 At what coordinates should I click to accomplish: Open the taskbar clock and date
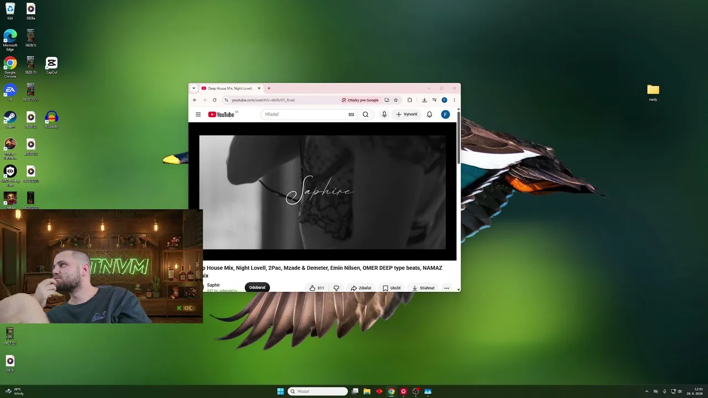pos(694,391)
